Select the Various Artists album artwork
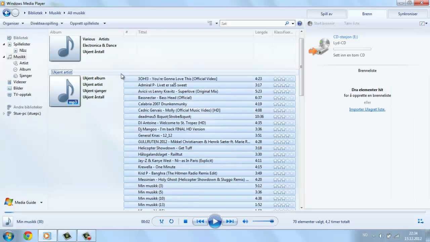430x242 pixels. click(65, 48)
